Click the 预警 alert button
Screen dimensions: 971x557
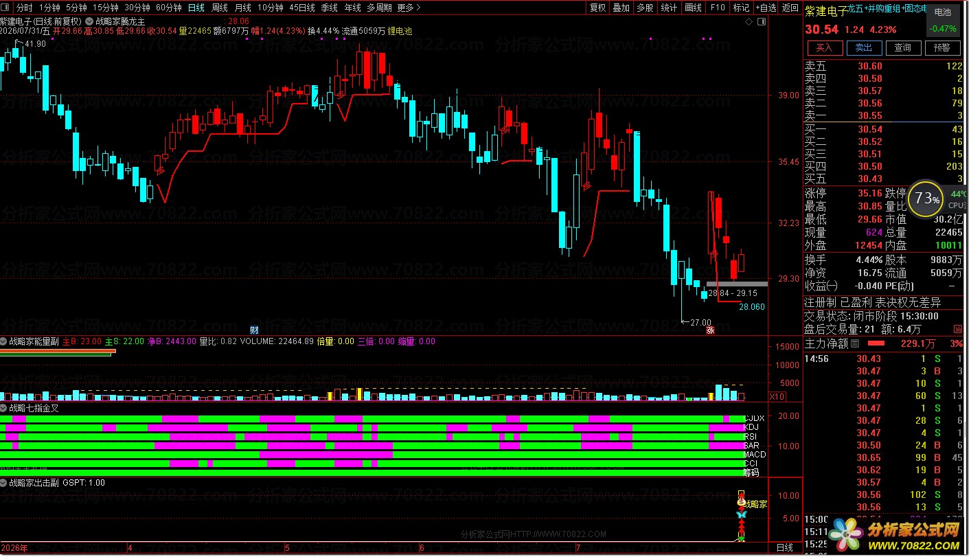coord(941,47)
